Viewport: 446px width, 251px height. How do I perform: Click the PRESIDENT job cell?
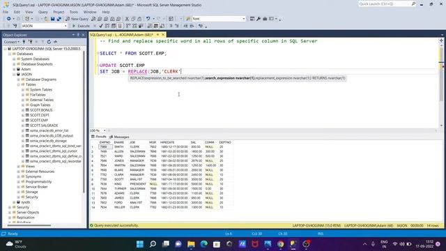138,184
